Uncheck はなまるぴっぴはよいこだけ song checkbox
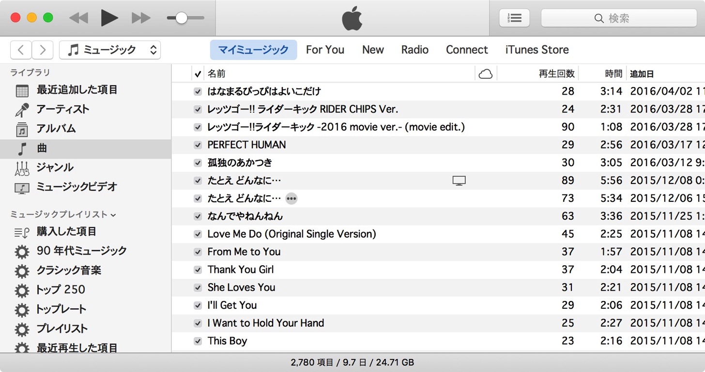Viewport: 705px width, 372px height. tap(198, 91)
